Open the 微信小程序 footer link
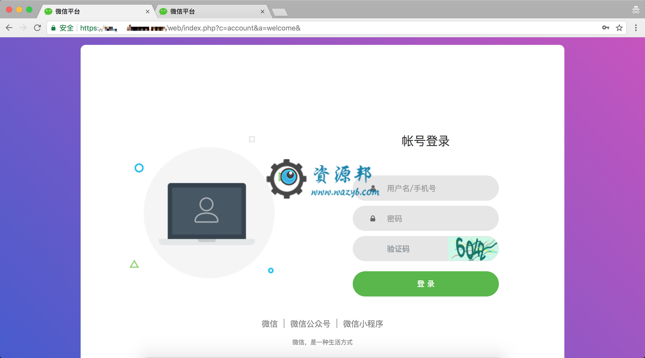This screenshot has width=645, height=358. pyautogui.click(x=363, y=324)
